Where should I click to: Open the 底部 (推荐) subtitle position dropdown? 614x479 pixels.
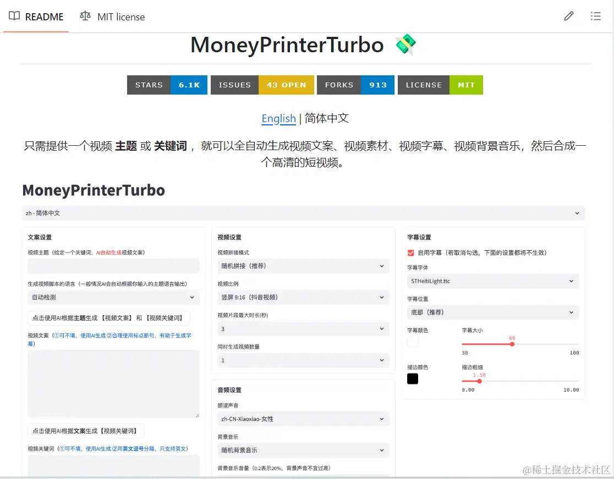493,312
